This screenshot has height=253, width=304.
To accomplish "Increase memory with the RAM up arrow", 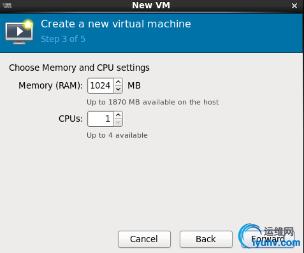I will 119,82.
